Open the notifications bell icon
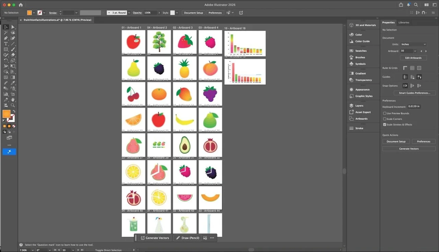The height and width of the screenshot is (252, 439). pos(408,5)
